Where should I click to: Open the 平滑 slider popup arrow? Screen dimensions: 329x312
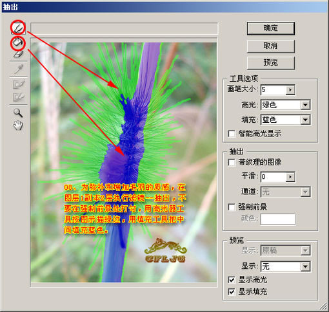290,177
